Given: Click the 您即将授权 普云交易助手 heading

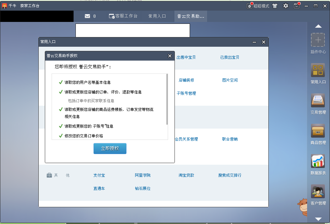Looking at the screenshot, I should [x=83, y=67].
